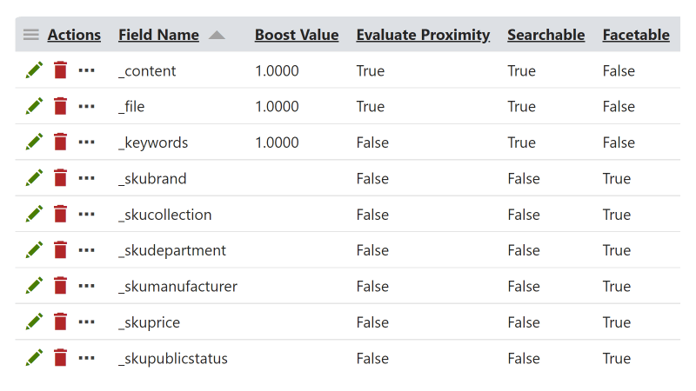The image size is (696, 391).
Task: Edit the _skucollection field row
Action: coord(34,214)
